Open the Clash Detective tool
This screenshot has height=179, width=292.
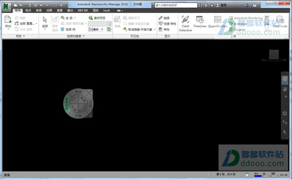pos(185,23)
